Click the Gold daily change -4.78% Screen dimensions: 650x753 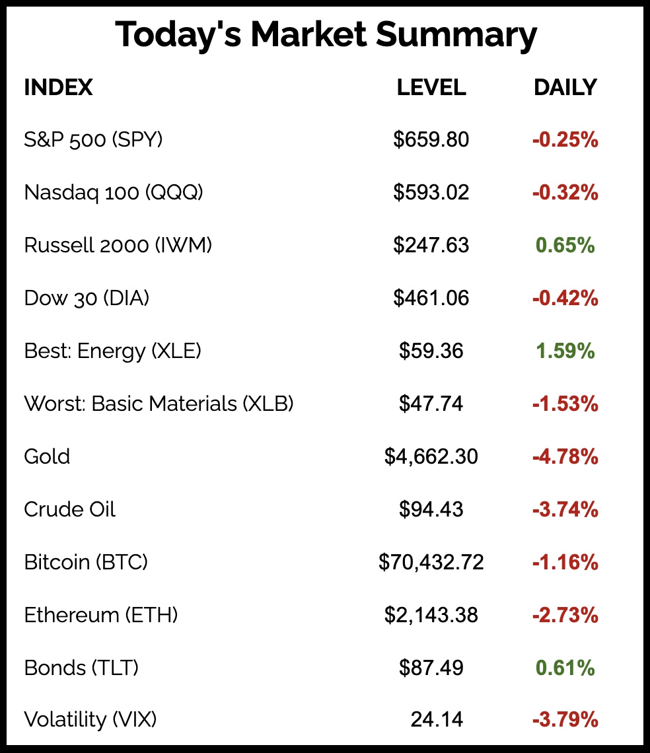[565, 456]
